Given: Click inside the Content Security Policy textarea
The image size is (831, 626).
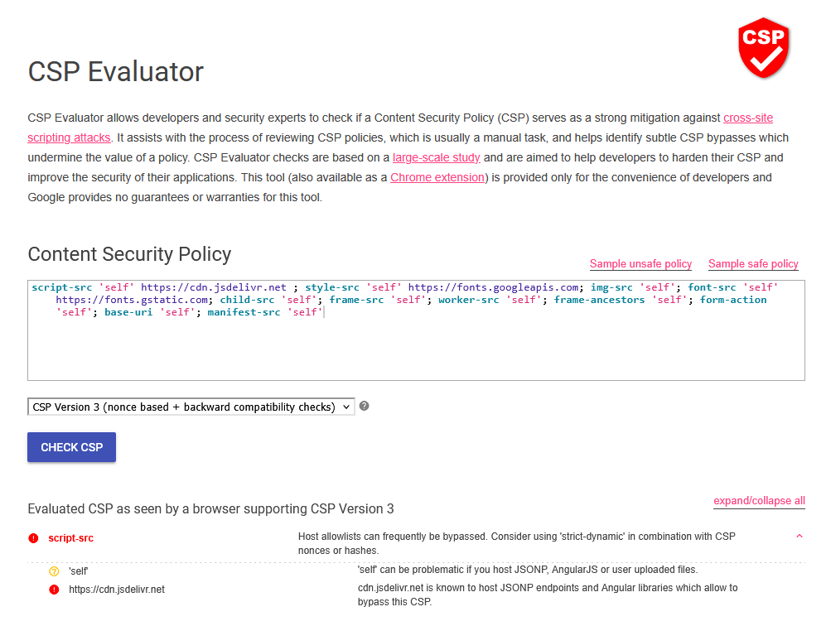Looking at the screenshot, I should [x=414, y=348].
